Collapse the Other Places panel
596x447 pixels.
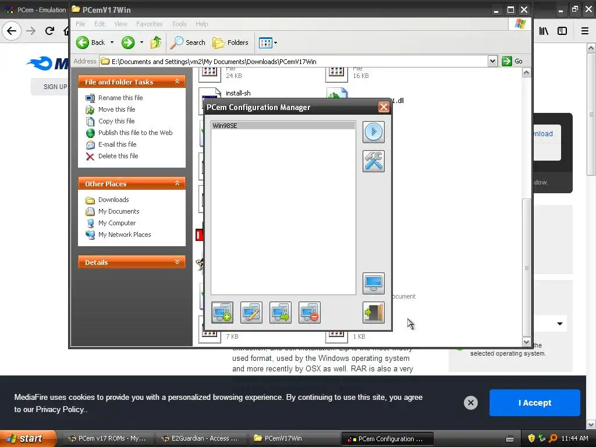point(177,183)
